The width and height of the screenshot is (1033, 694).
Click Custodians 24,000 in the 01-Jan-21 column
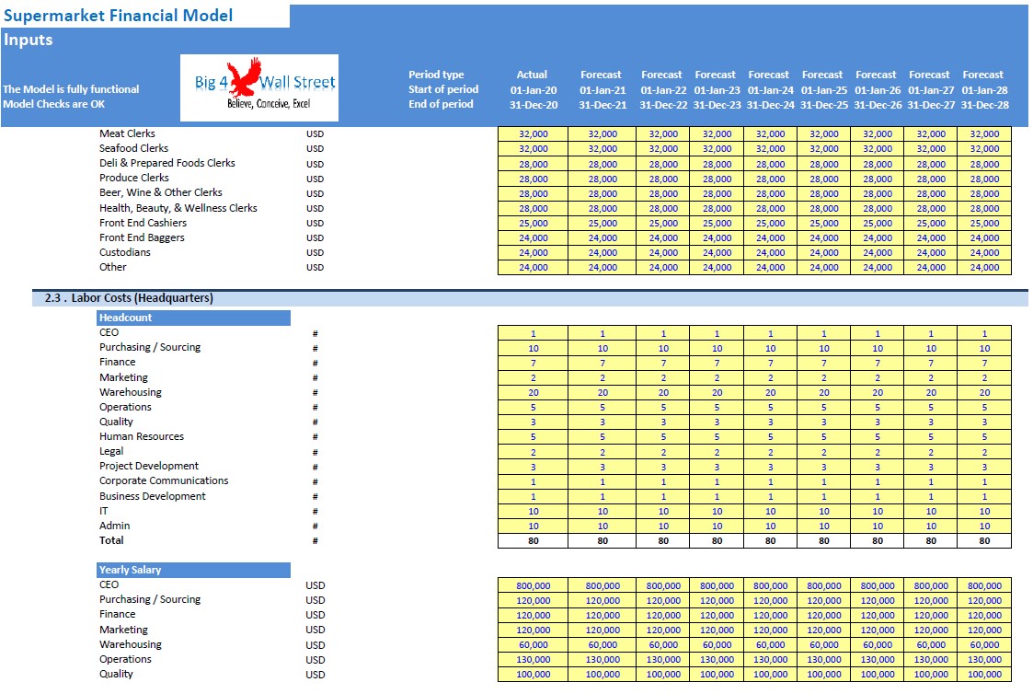click(603, 253)
